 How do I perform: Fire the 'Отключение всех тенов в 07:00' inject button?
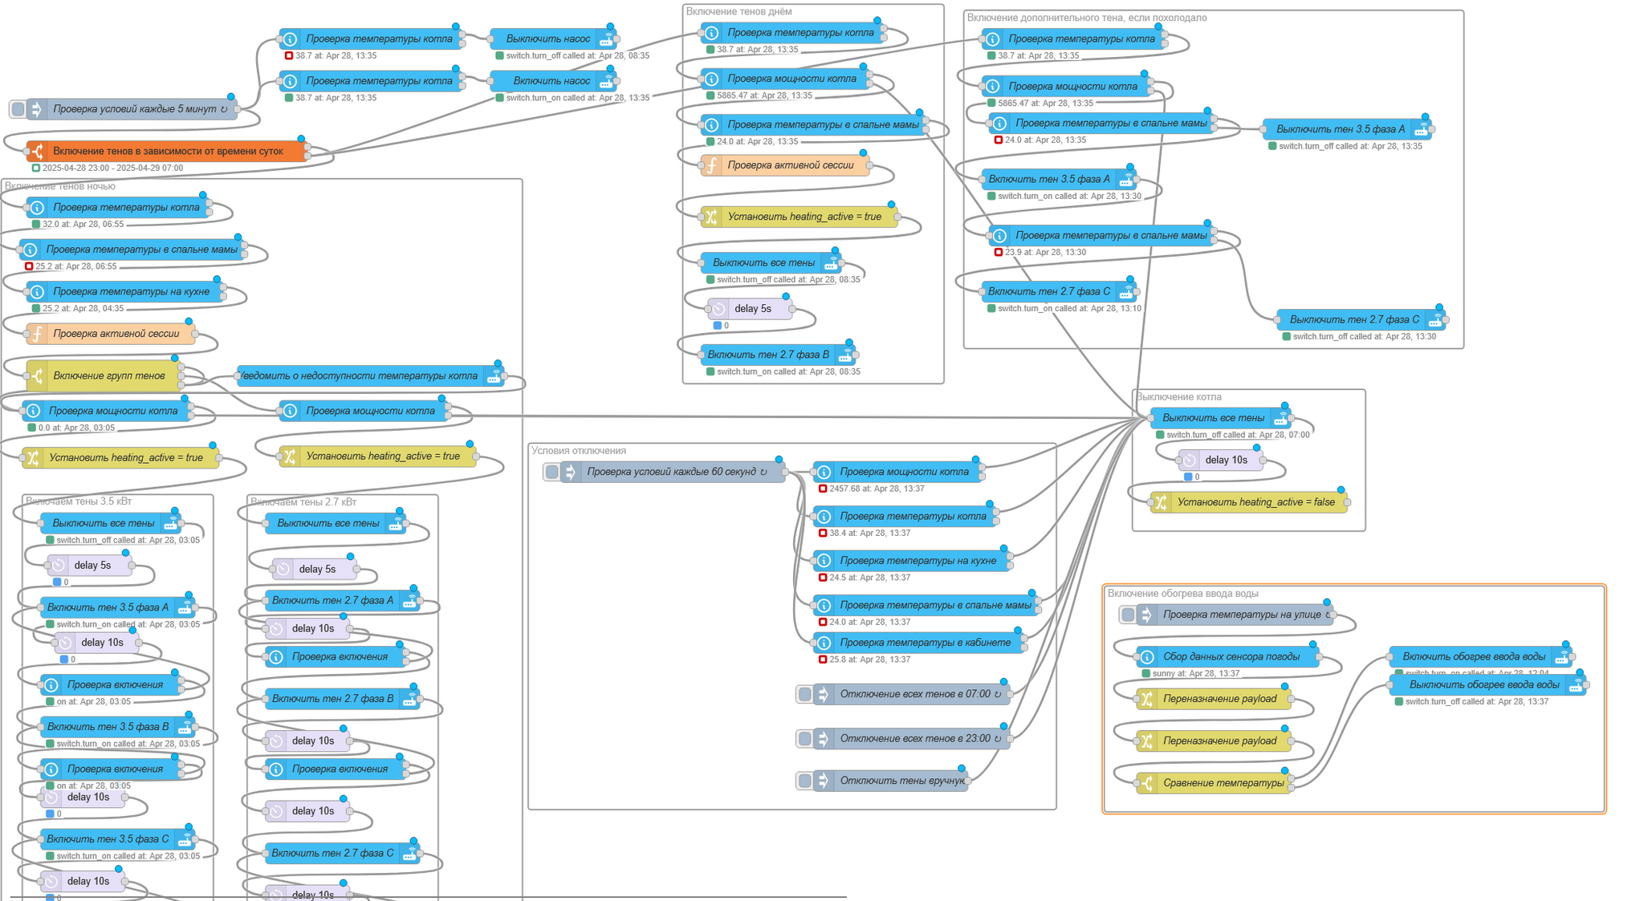point(804,694)
